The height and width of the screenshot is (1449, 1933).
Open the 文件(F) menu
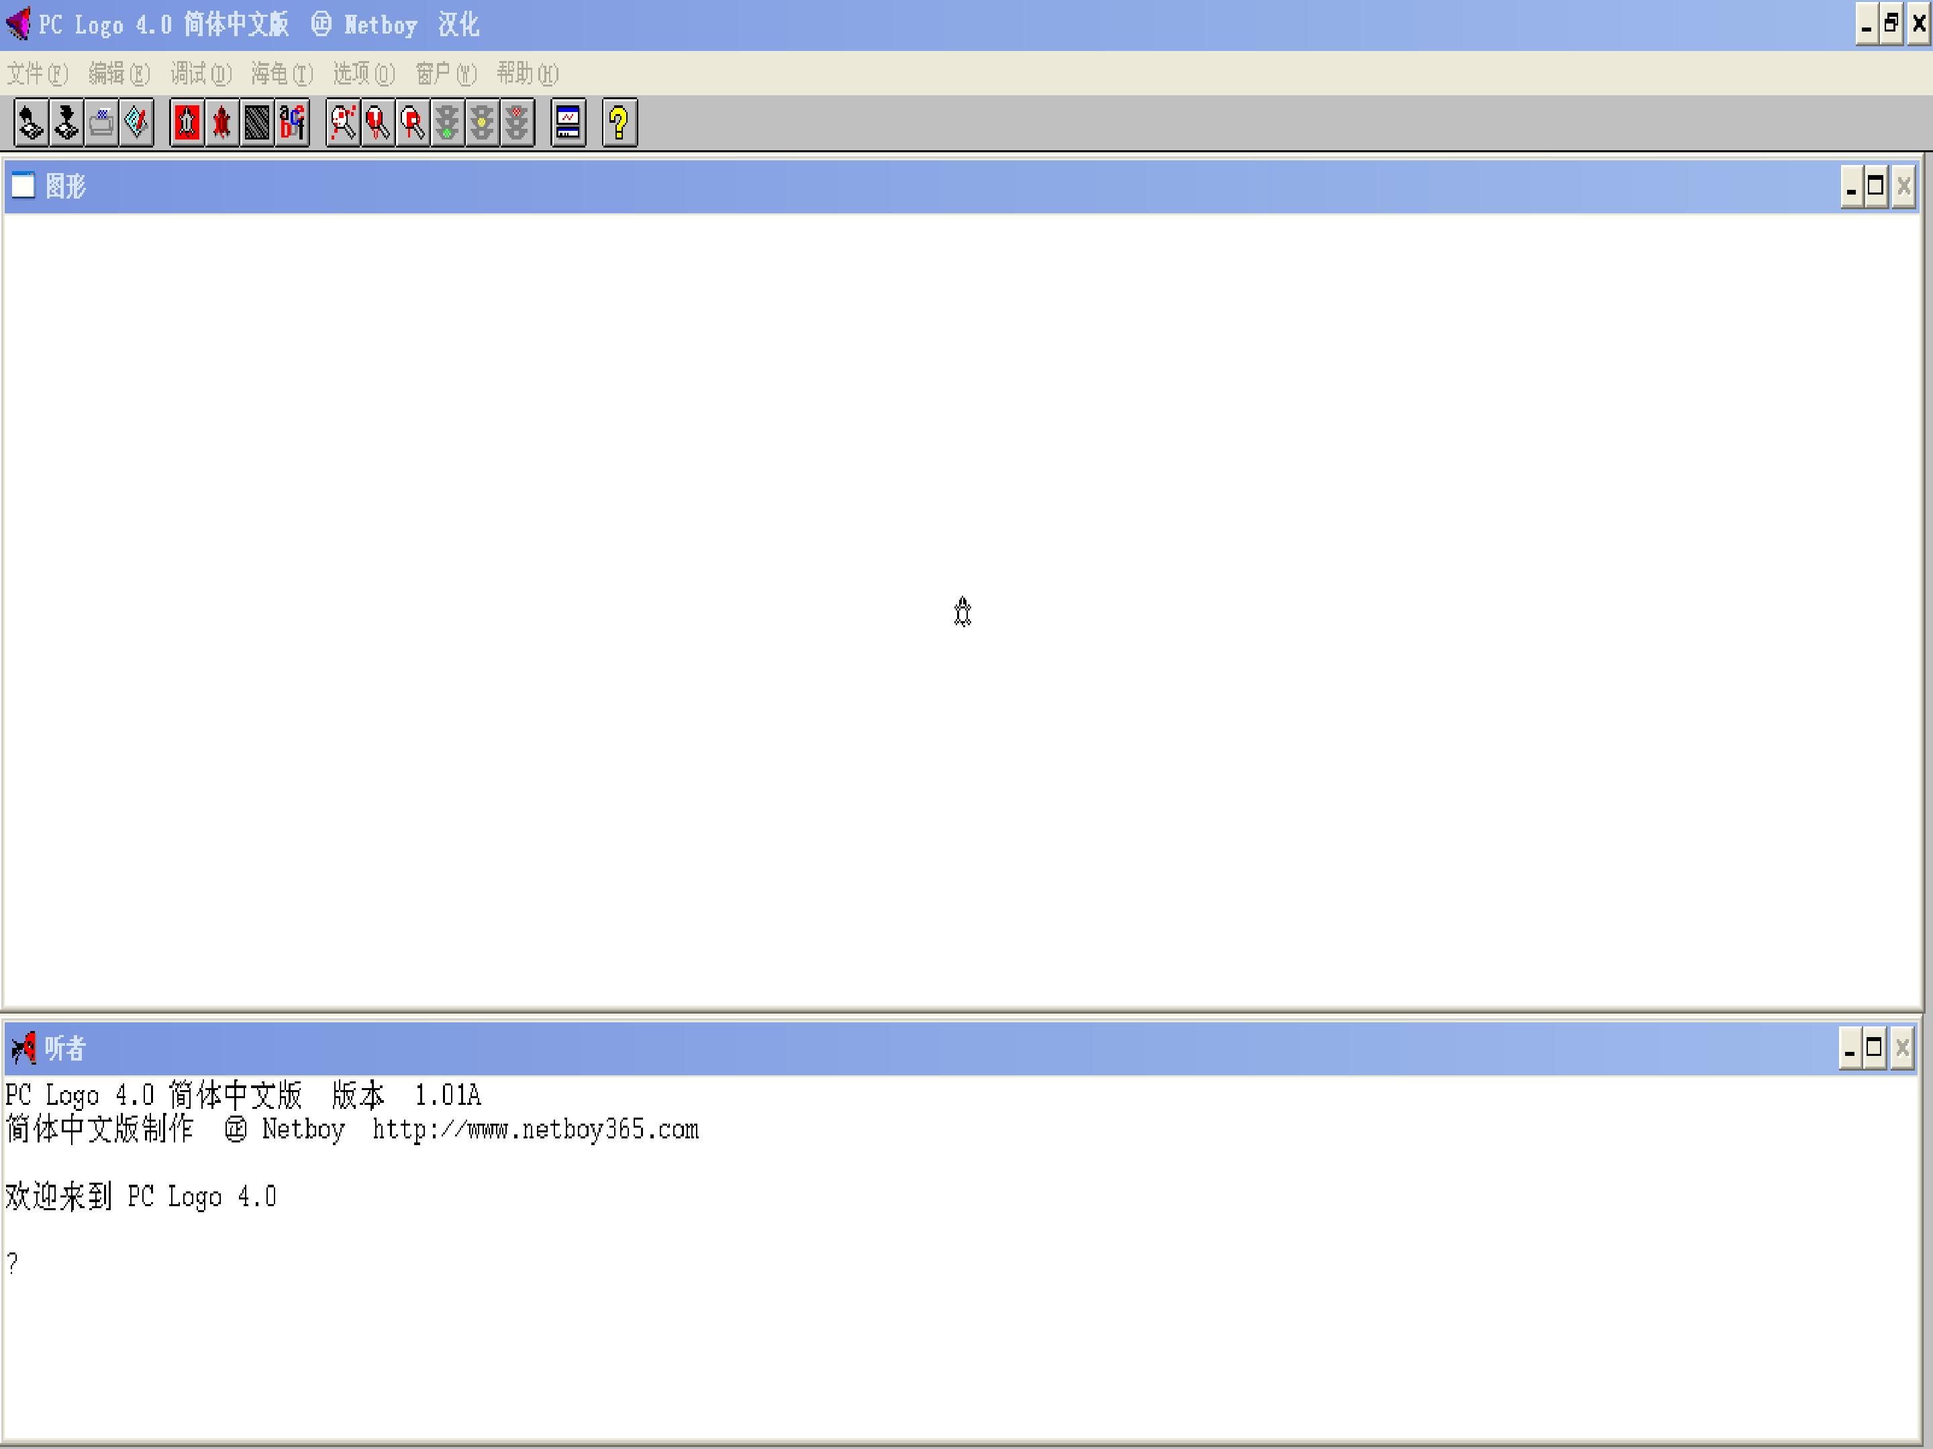pos(37,73)
